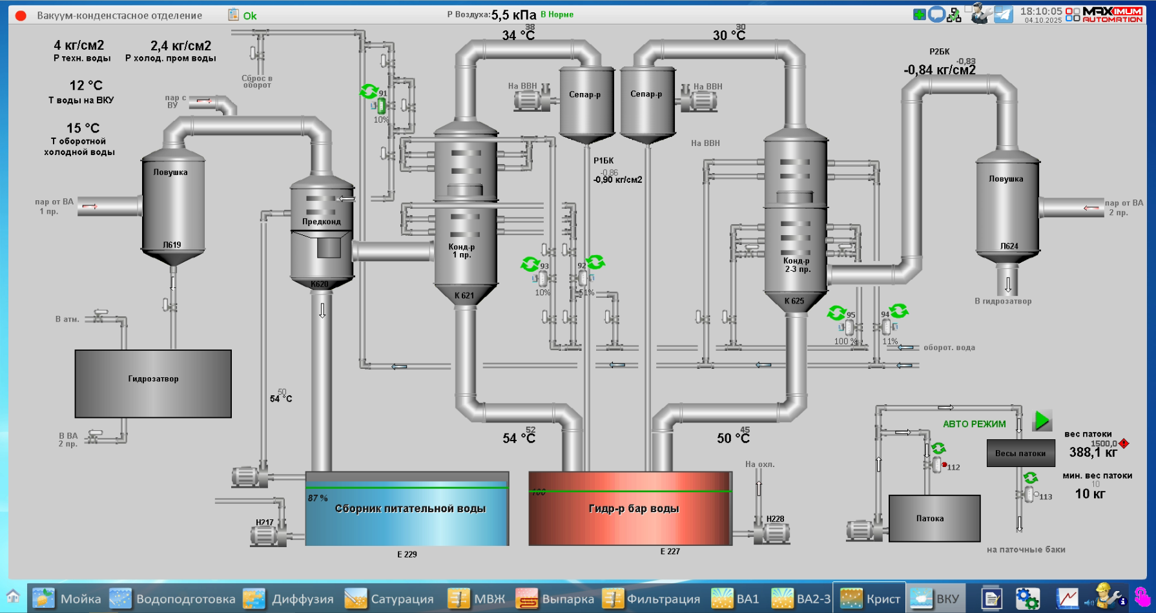Switch to the Выпарка tab
This screenshot has height=613, width=1156.
pyautogui.click(x=555, y=599)
